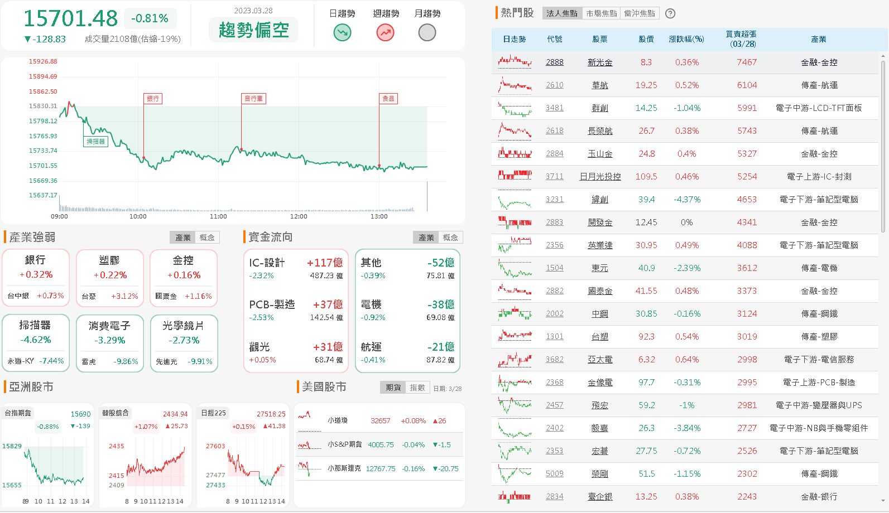The width and height of the screenshot is (889, 513).
Task: Open stock code 2610 link
Action: pyautogui.click(x=554, y=85)
